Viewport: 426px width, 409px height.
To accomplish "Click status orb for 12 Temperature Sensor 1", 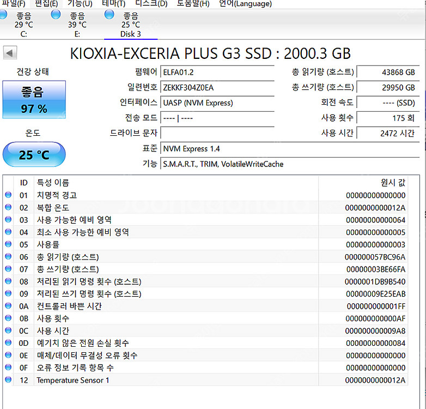I will point(8,380).
